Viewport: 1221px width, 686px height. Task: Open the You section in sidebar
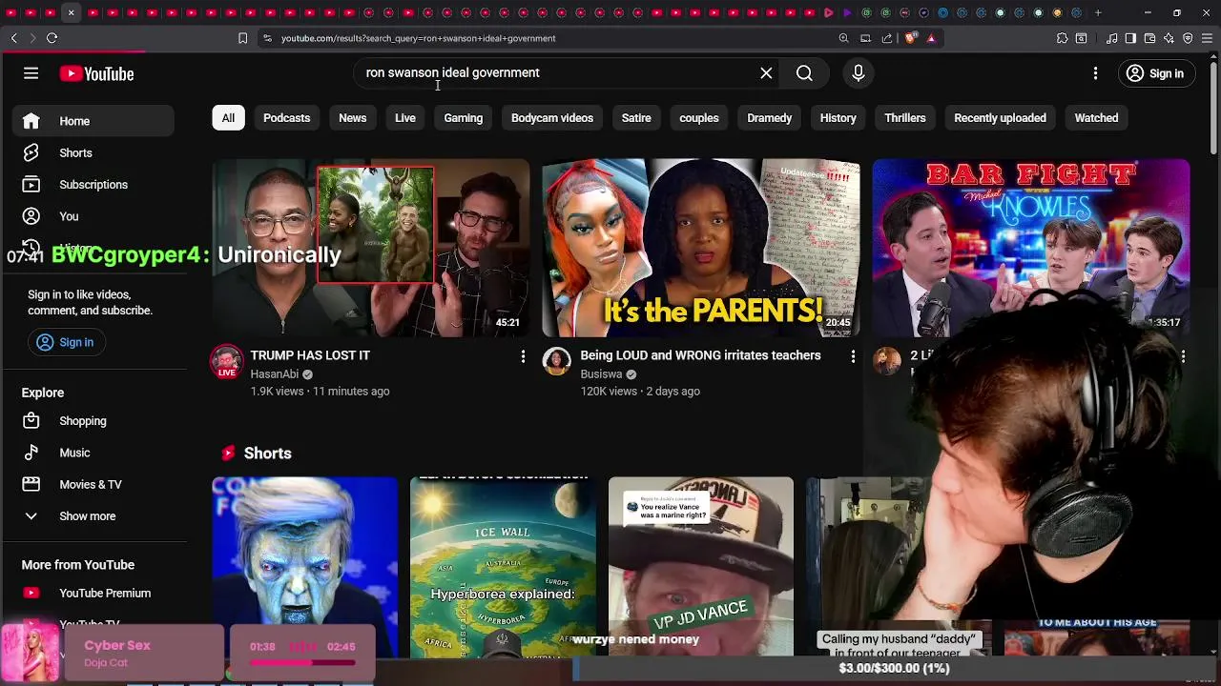[x=93, y=216]
